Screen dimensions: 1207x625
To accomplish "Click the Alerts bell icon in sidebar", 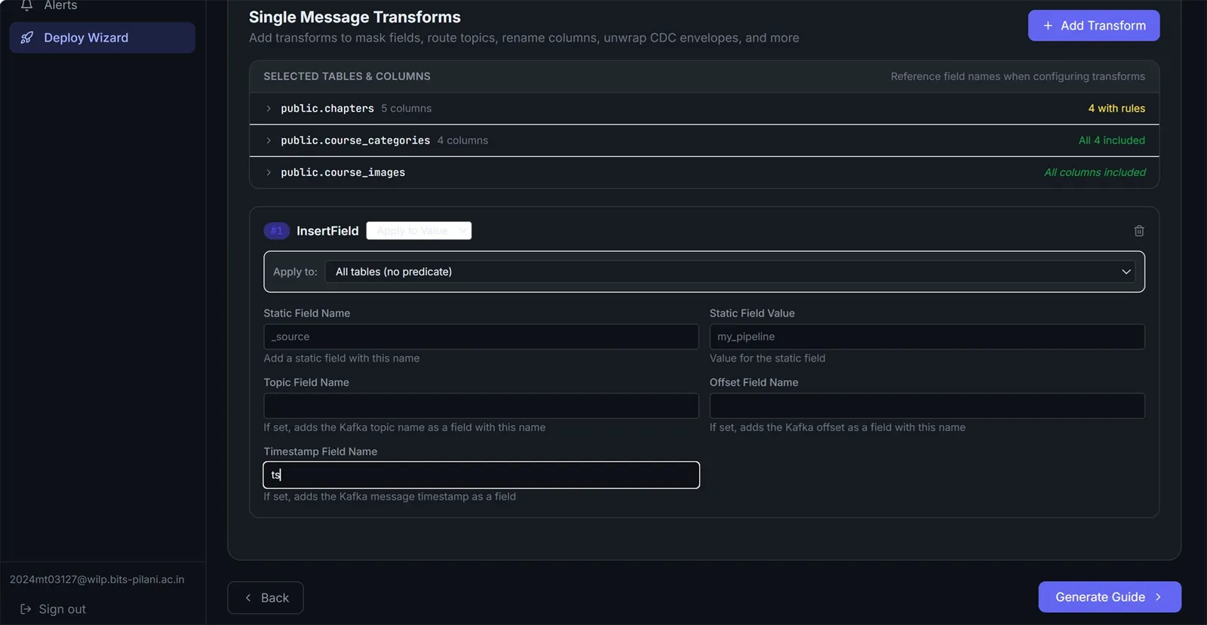I will [x=26, y=5].
